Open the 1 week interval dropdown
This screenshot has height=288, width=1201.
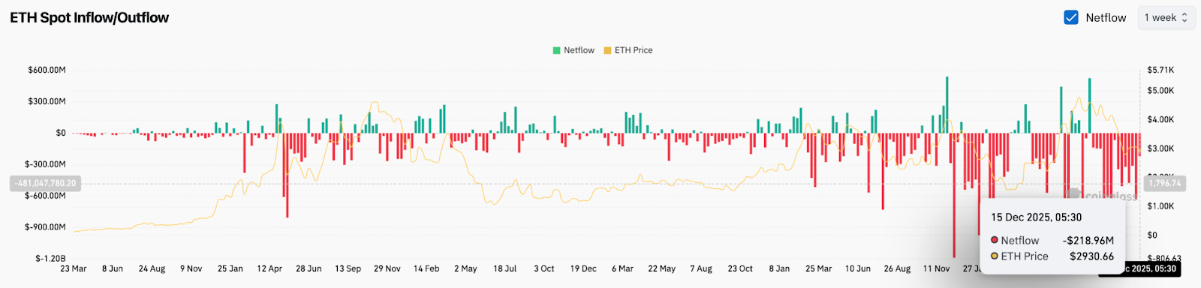click(1166, 17)
